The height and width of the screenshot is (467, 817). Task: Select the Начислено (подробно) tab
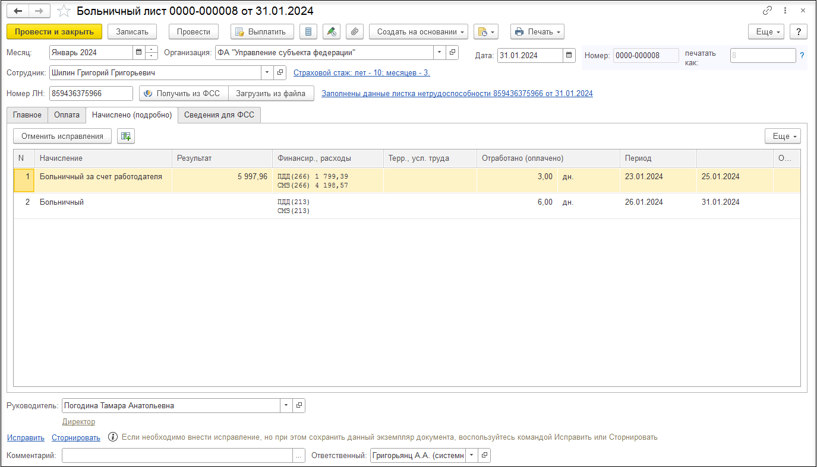[132, 115]
